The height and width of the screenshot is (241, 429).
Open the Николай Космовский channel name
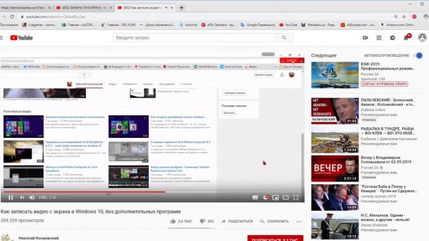[x=39, y=238]
